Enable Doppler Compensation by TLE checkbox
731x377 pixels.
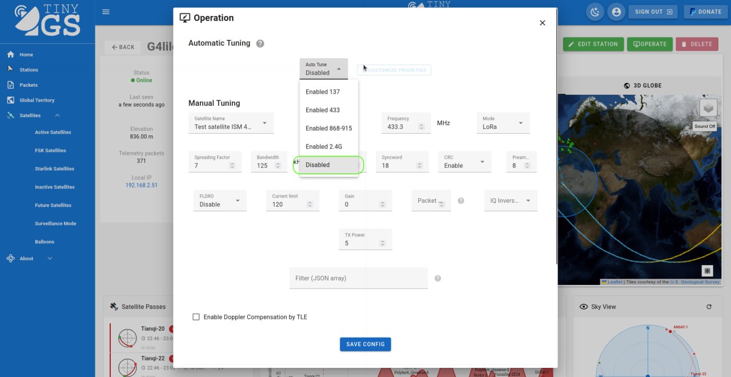[x=196, y=317]
